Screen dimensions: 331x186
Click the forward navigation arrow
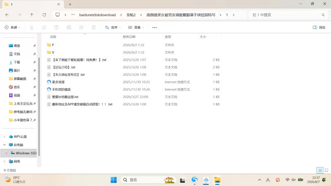19,15
